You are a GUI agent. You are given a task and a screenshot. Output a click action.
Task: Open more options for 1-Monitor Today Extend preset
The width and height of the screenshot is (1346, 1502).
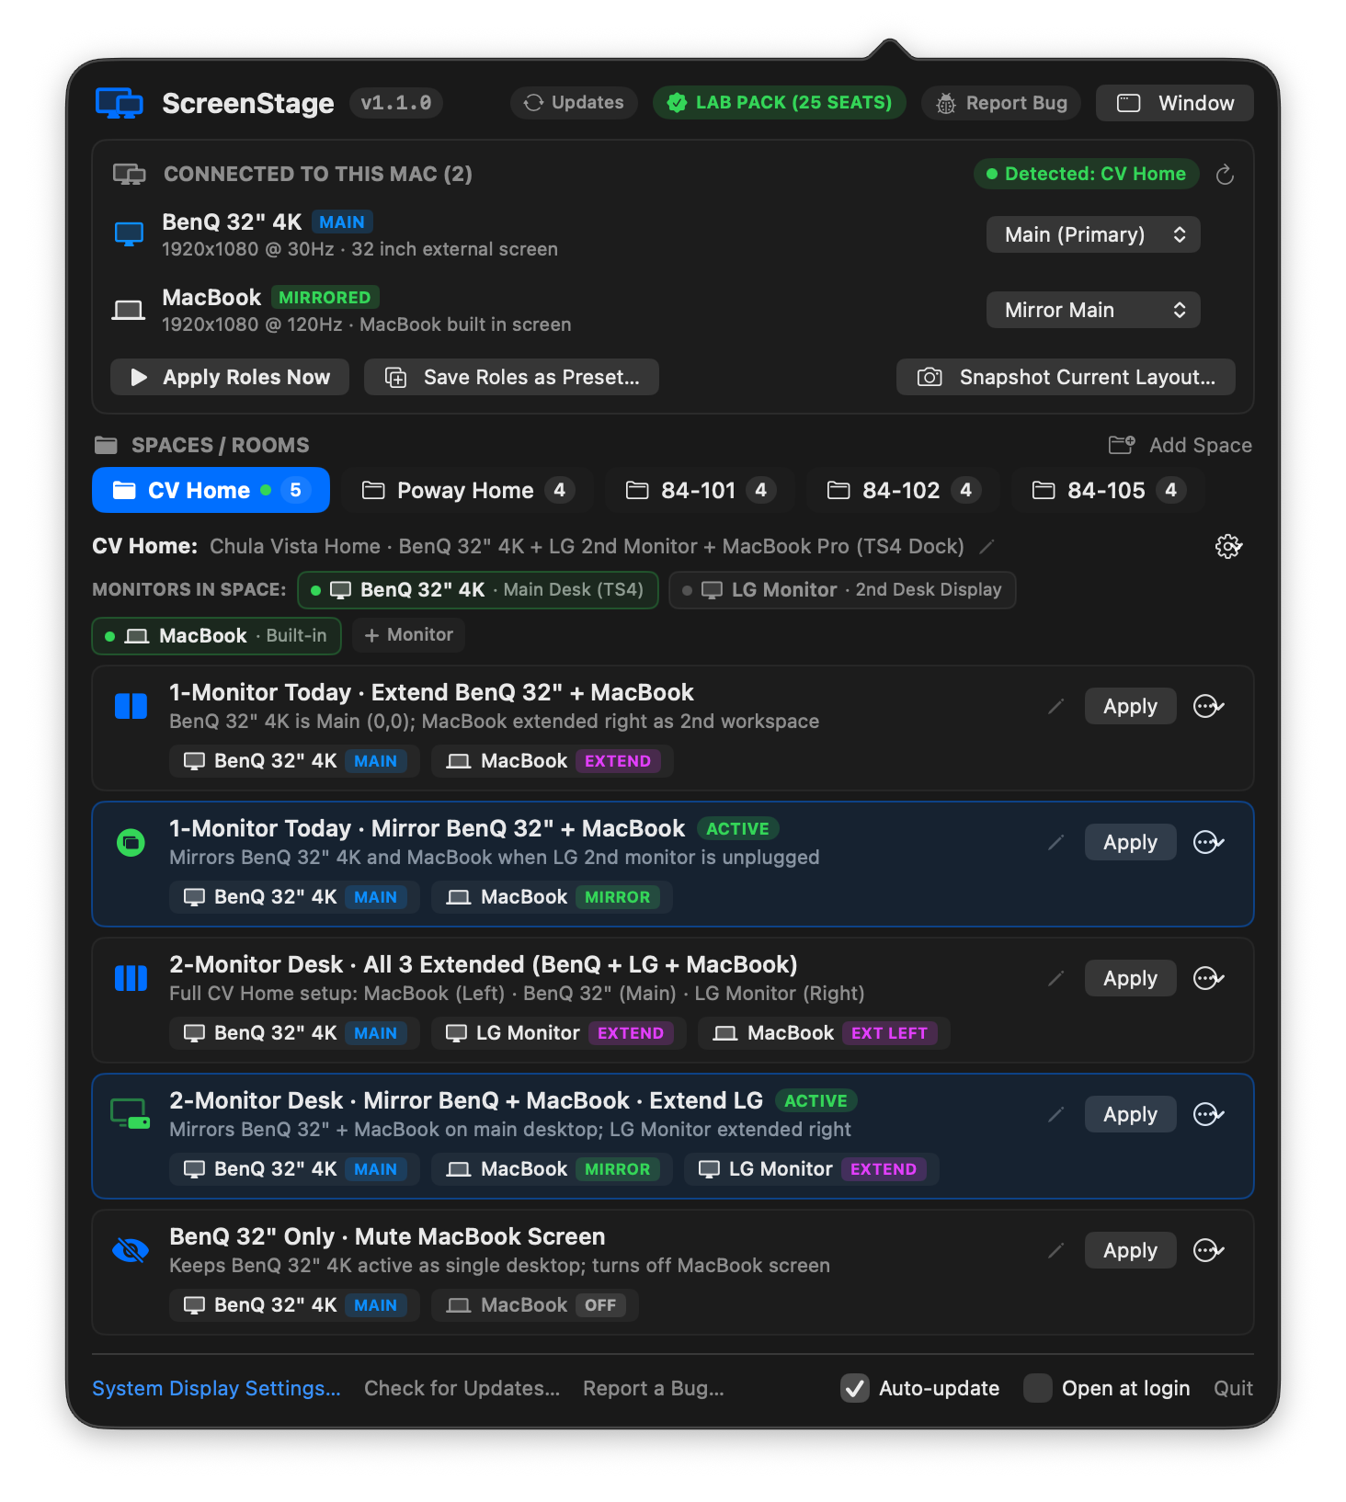coord(1208,706)
